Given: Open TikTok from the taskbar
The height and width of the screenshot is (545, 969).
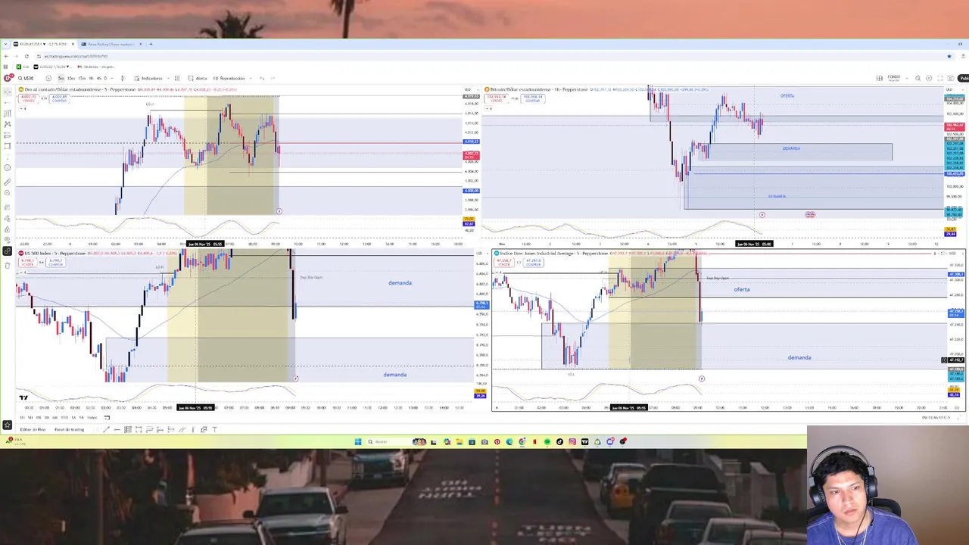Looking at the screenshot, I should (559, 441).
